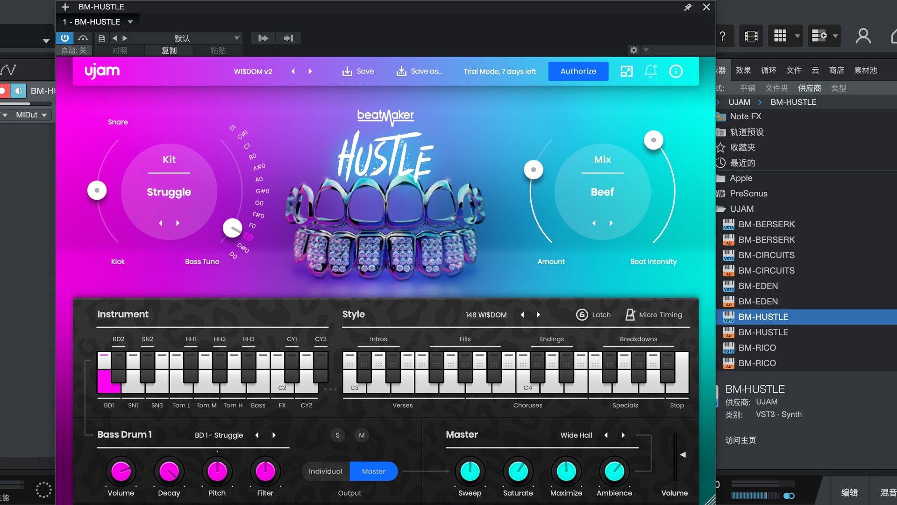
Task: Mute Bass Drum 1 with M button
Action: click(362, 435)
